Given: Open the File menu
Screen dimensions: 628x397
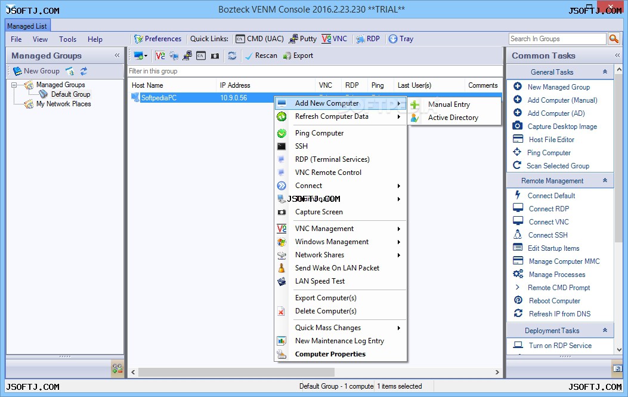Looking at the screenshot, I should [16, 39].
